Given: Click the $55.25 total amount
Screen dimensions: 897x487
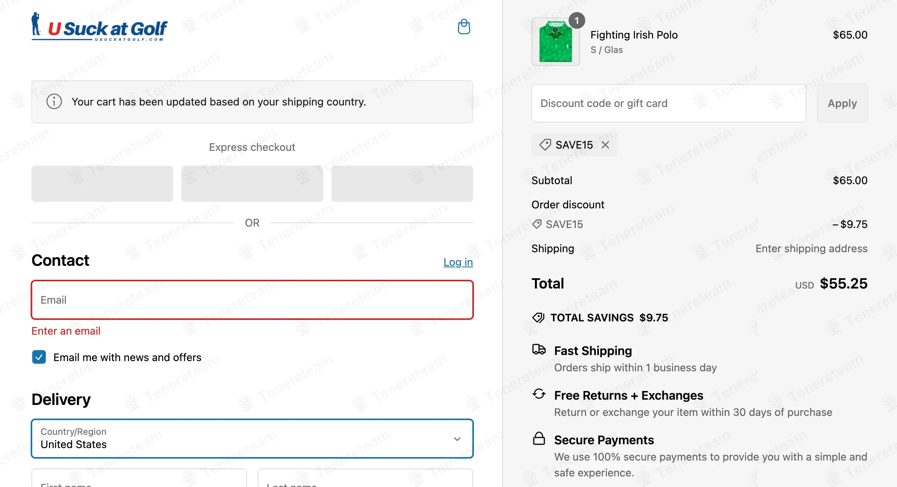Looking at the screenshot, I should pos(843,284).
